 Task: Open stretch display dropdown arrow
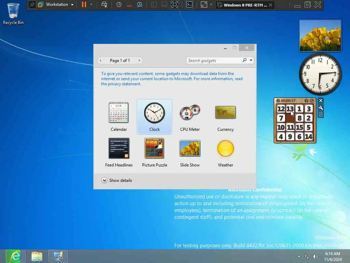pyautogui.click(x=211, y=4)
